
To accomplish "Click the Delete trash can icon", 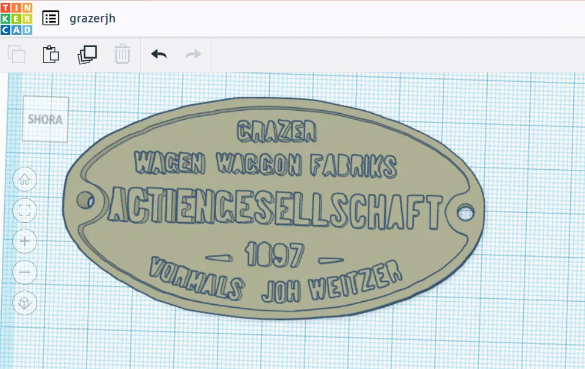I will click(x=123, y=55).
